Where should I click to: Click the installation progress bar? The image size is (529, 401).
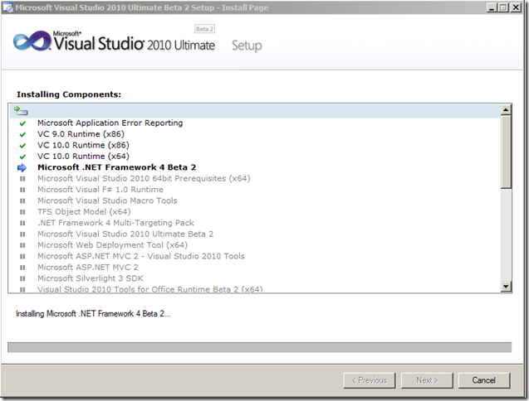[259, 347]
